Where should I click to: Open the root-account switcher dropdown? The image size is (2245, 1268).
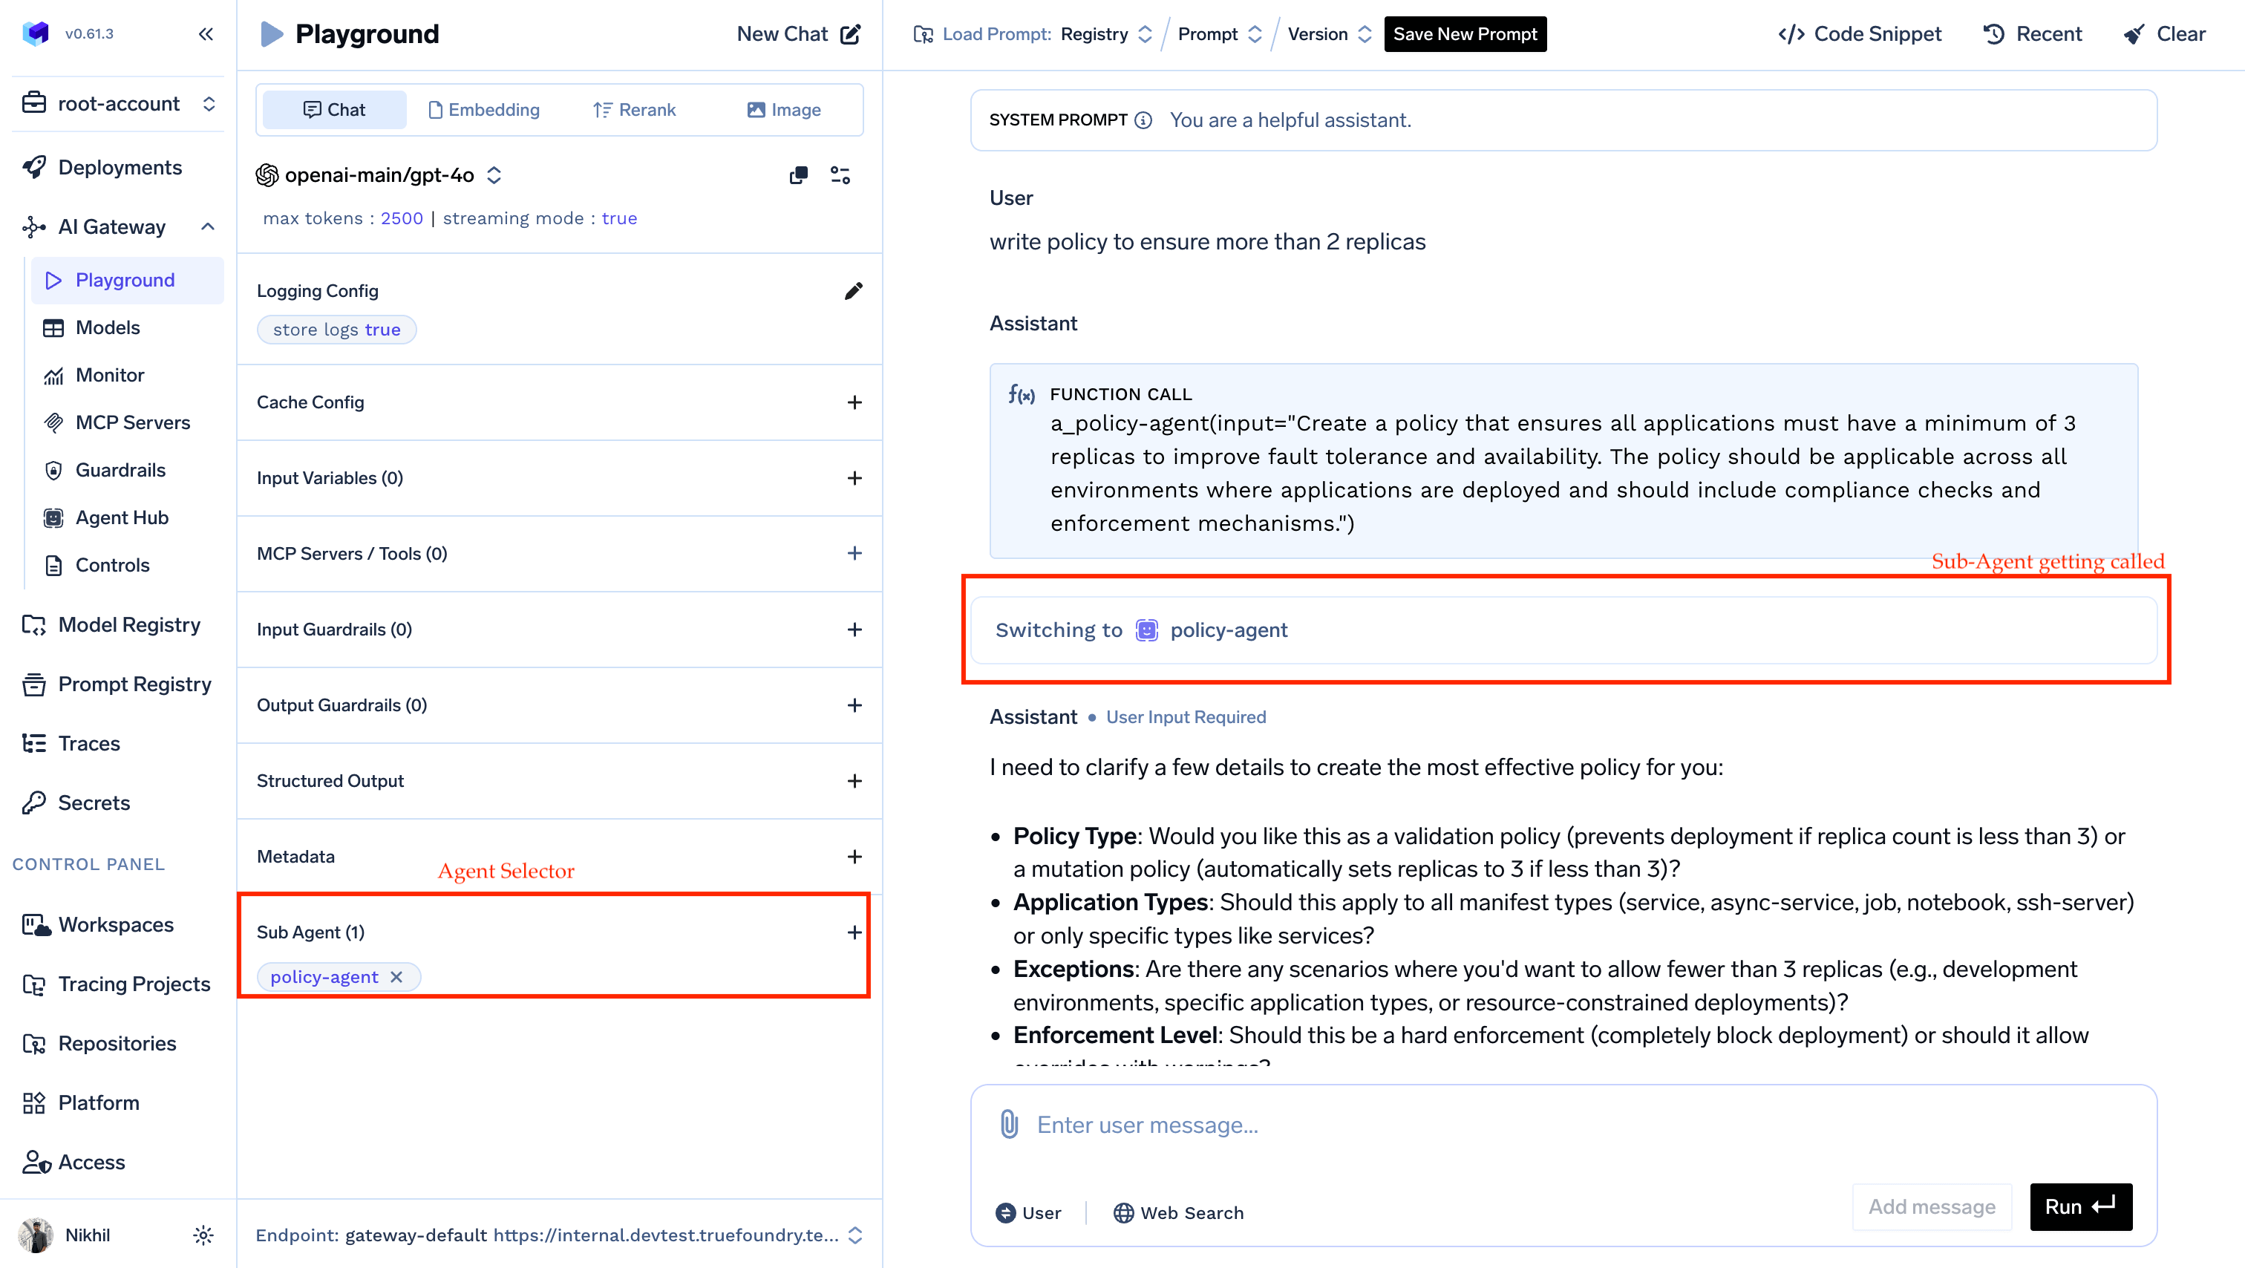tap(119, 104)
